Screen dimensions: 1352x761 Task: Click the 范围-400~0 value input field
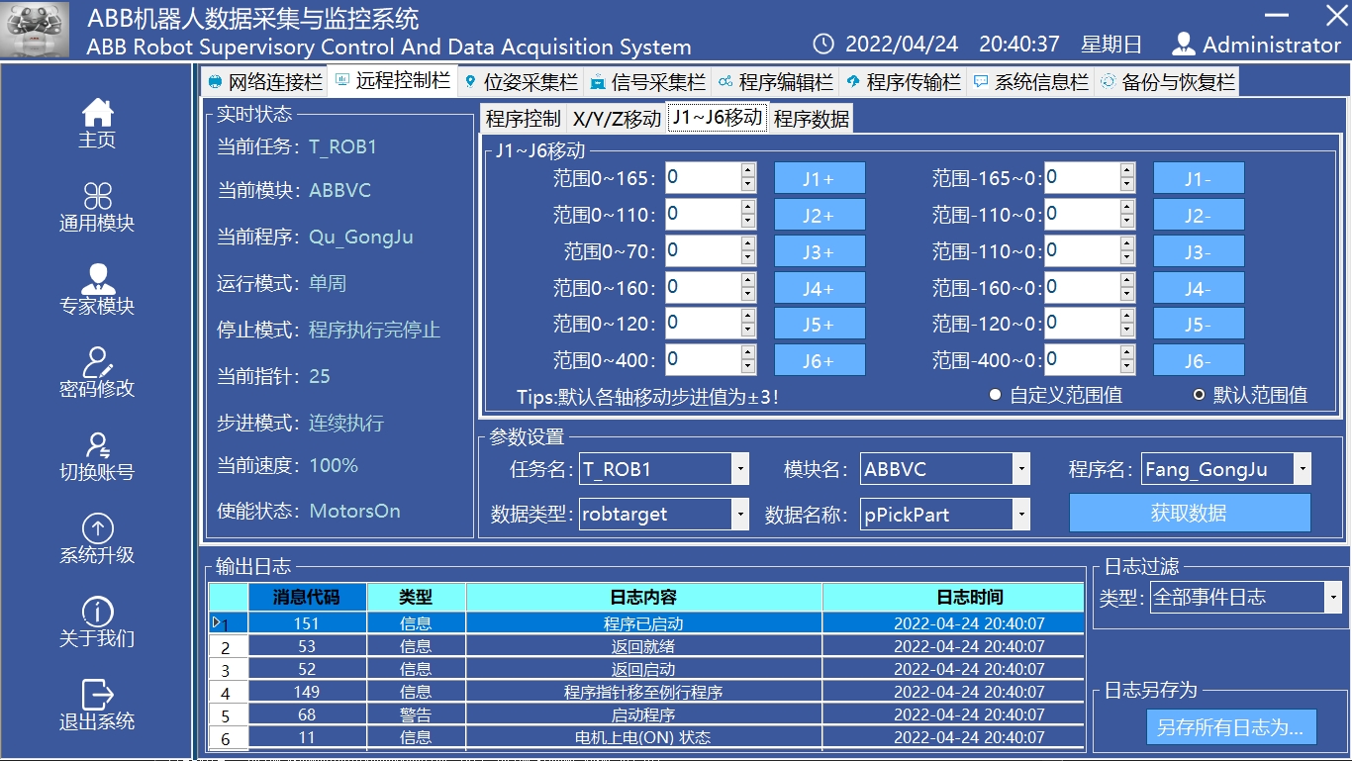pos(1082,360)
